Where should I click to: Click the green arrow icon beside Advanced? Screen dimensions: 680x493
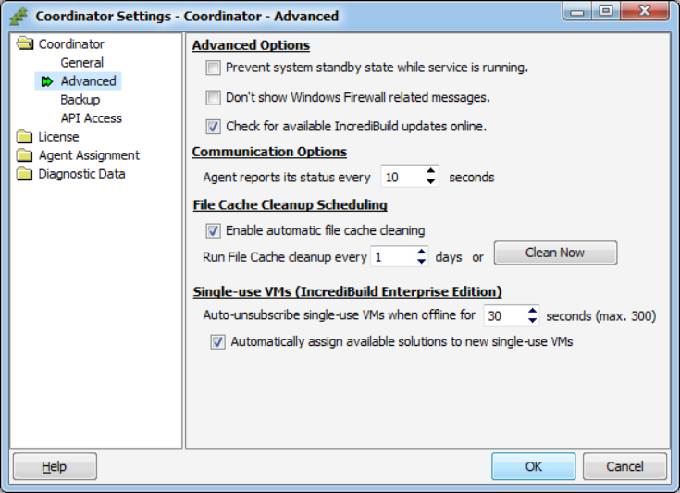[x=44, y=81]
